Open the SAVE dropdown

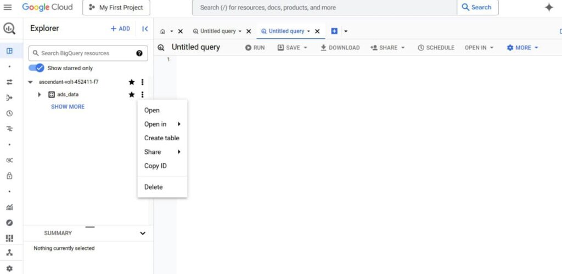[x=293, y=48]
